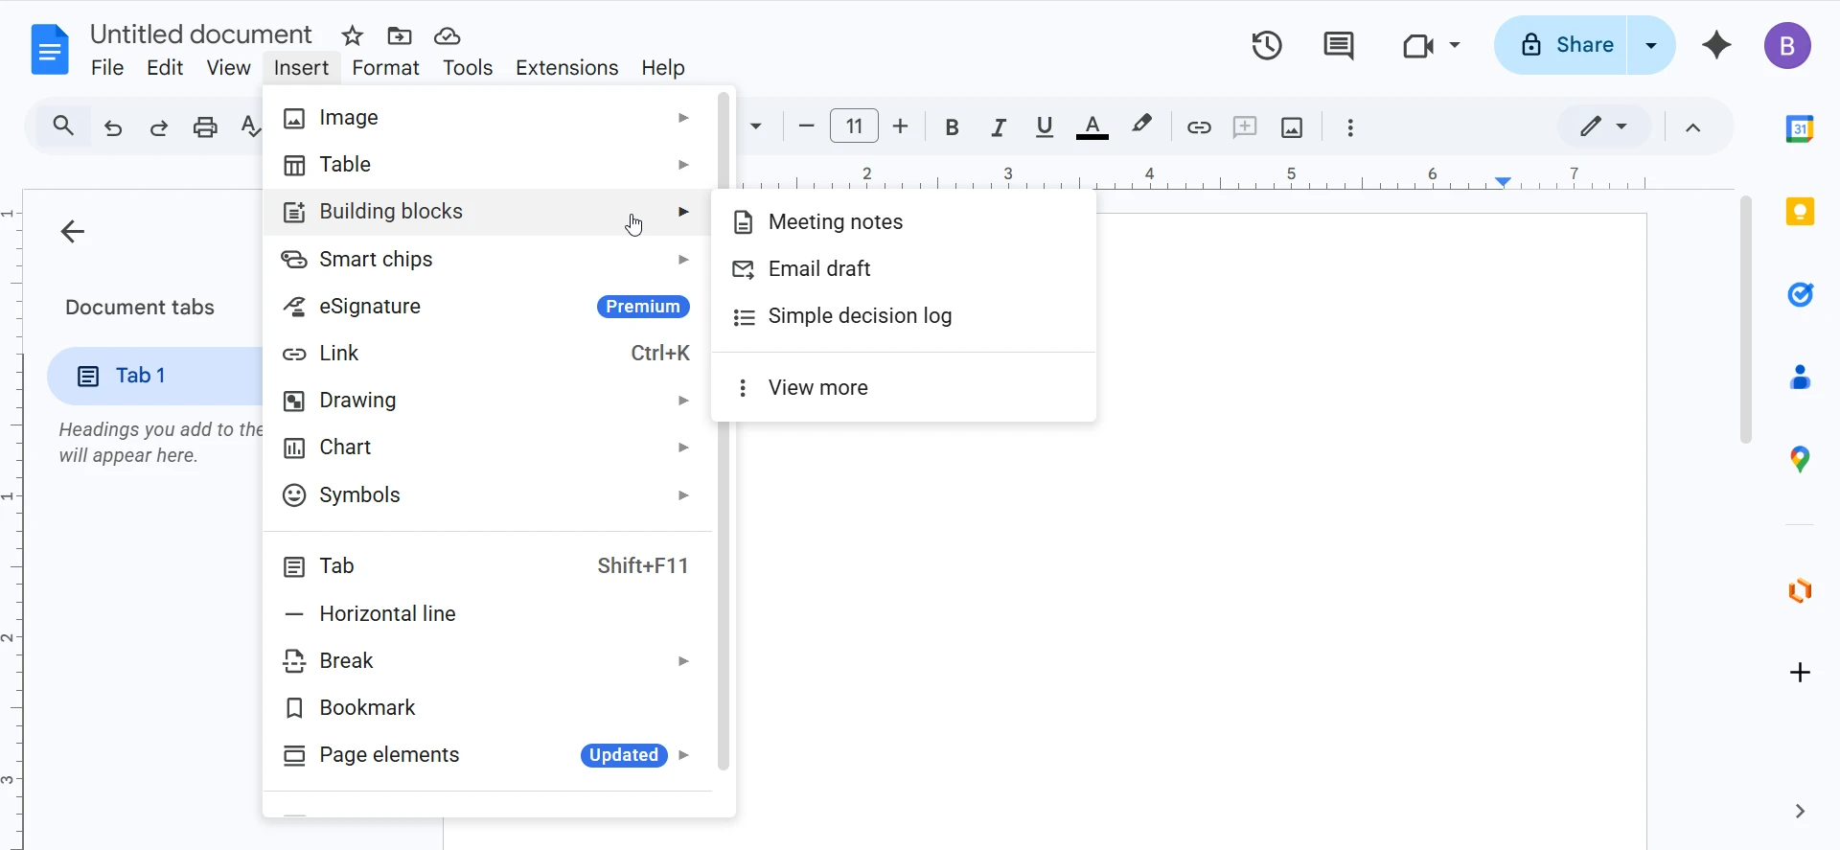Open the account avatar B

pyautogui.click(x=1787, y=45)
